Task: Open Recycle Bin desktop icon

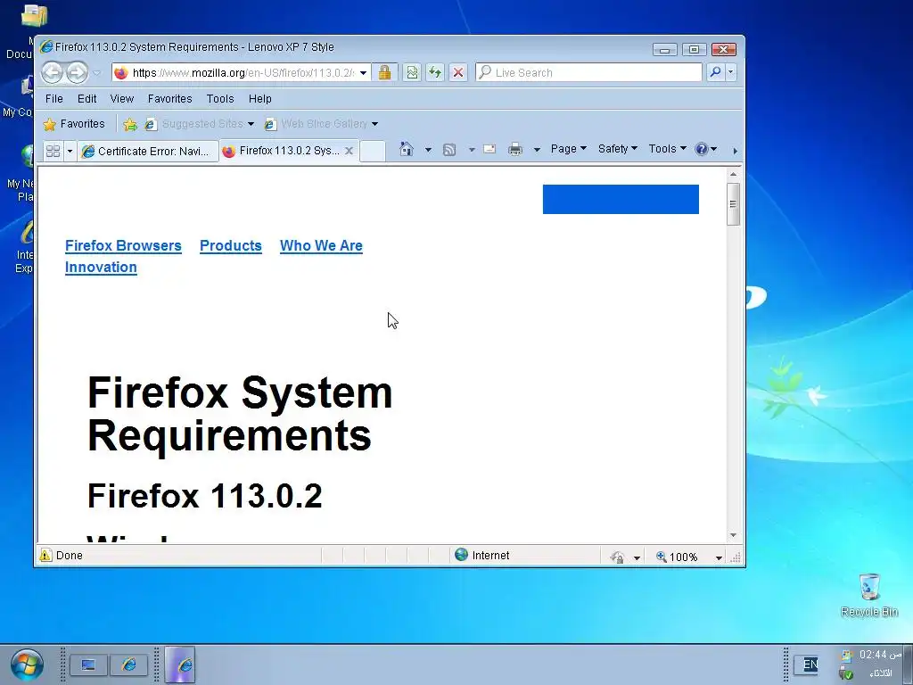Action: [869, 595]
